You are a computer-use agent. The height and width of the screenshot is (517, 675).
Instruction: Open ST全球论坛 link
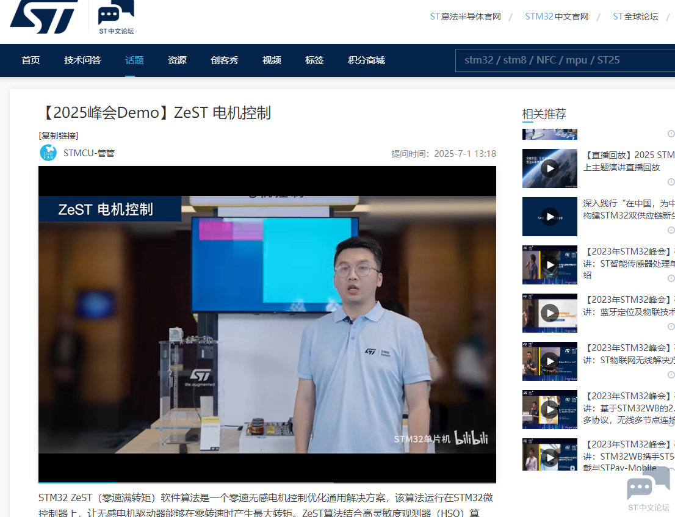[x=635, y=16]
